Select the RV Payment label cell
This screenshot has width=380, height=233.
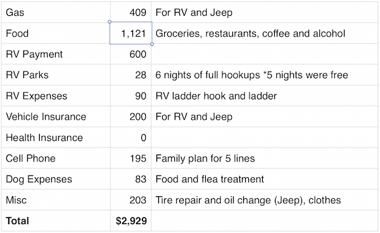click(56, 54)
